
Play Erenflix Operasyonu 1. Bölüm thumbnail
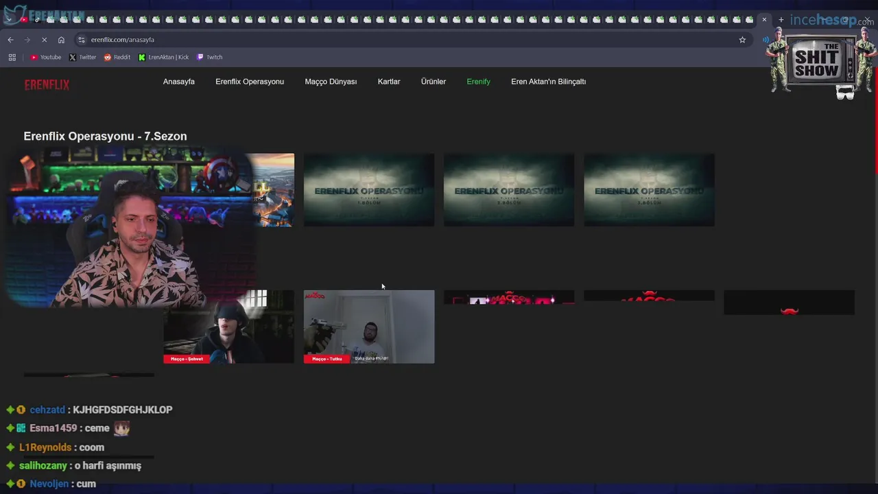click(x=369, y=190)
